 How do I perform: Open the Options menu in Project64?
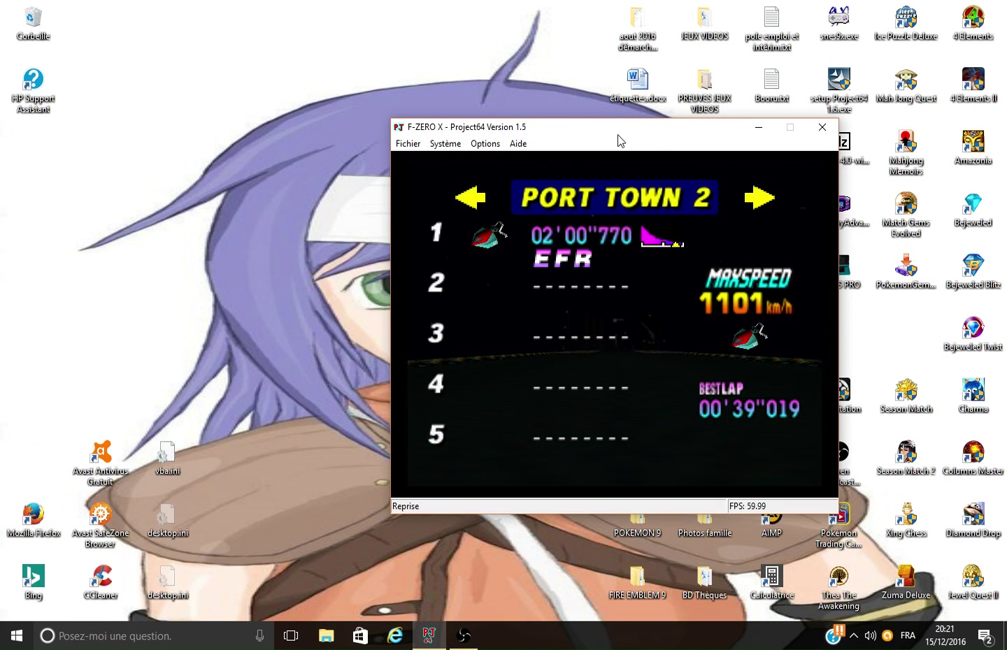coord(485,144)
